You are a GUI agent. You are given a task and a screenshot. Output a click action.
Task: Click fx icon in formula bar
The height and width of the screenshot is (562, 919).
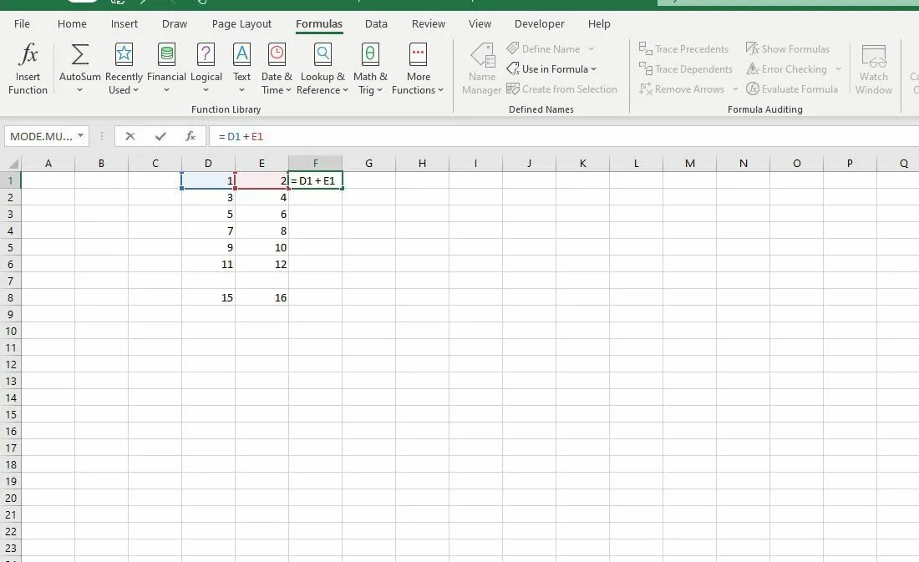tap(190, 136)
